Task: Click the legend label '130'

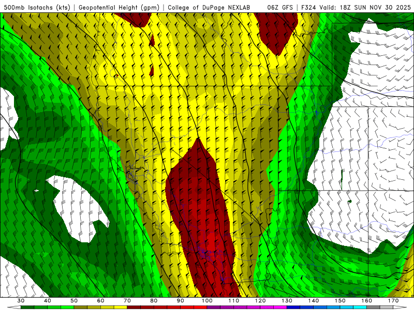Action: (287, 301)
